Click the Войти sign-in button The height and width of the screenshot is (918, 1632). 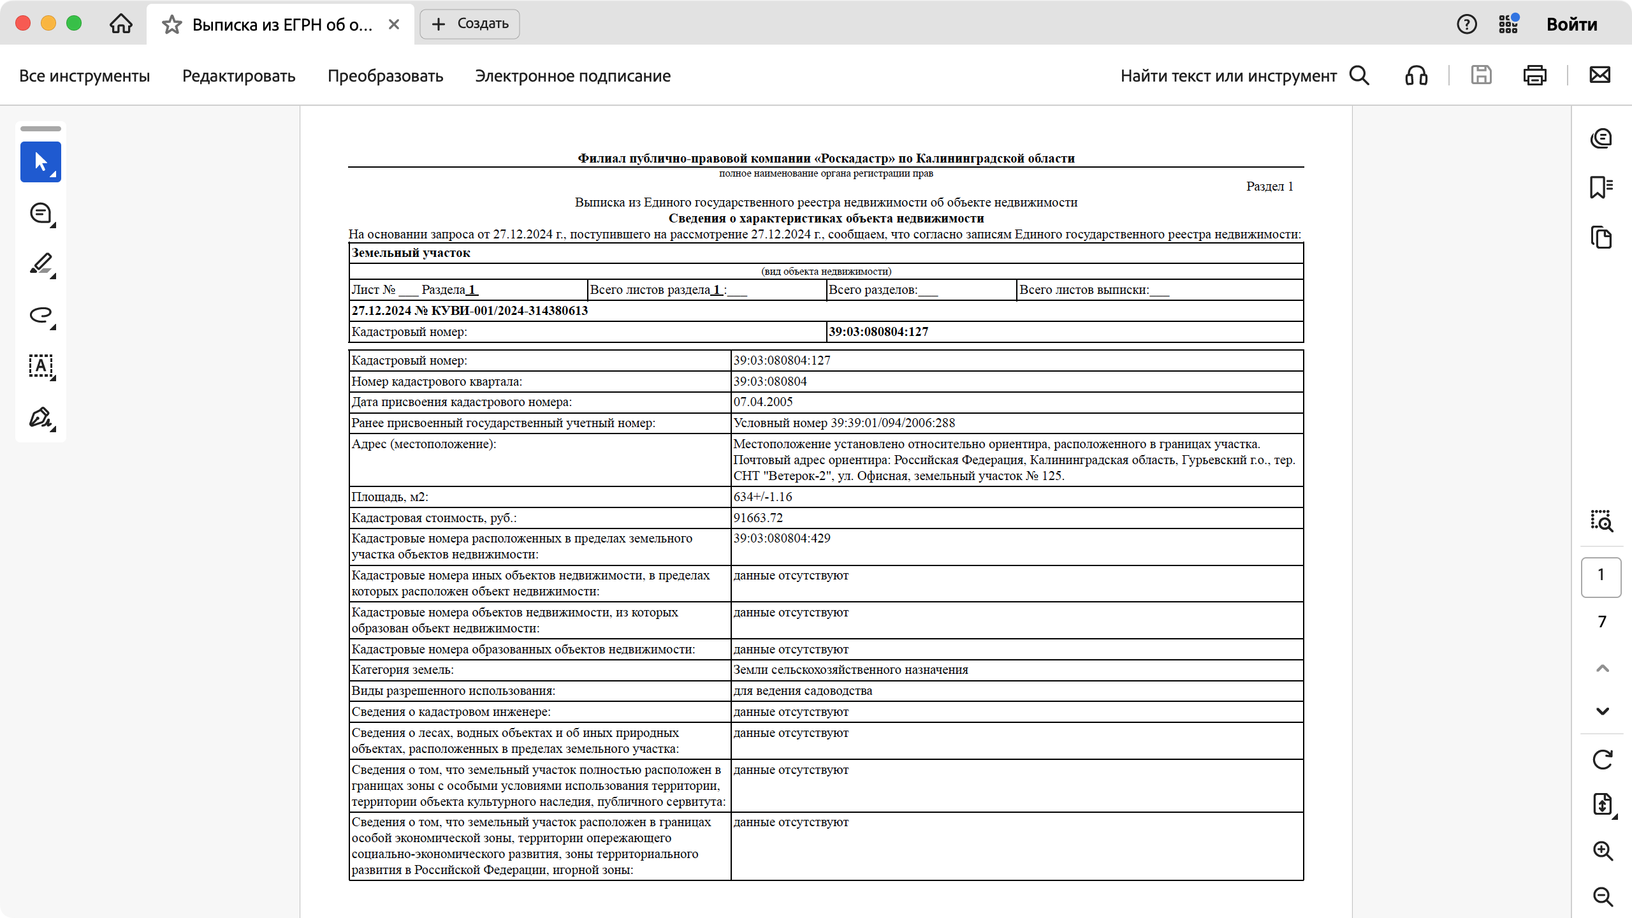point(1572,24)
